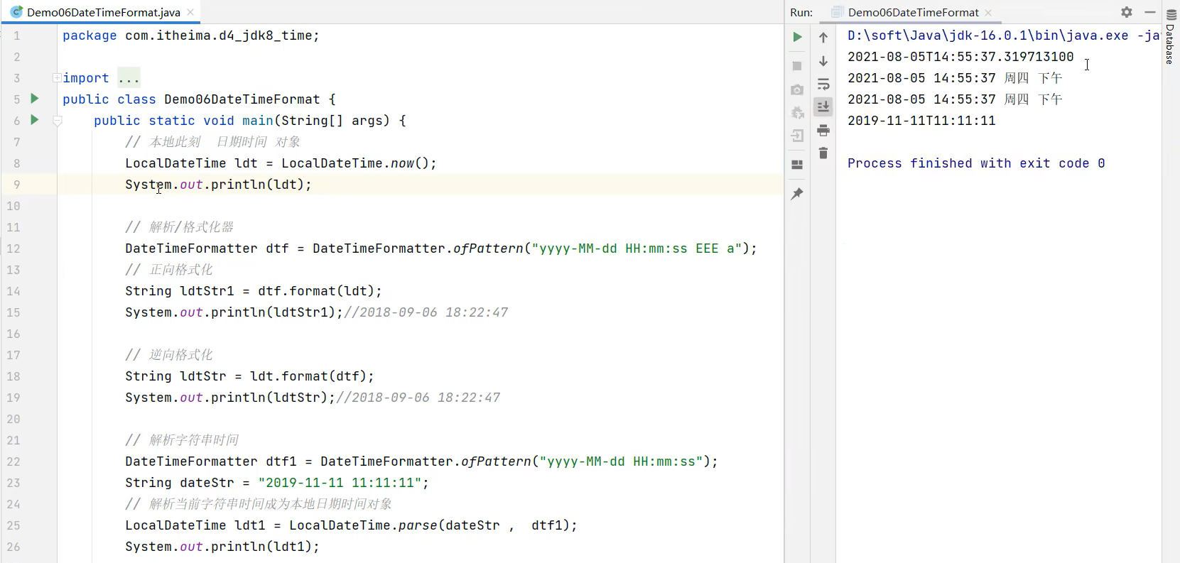Click the down arrow icon in Run toolbar

(x=823, y=62)
